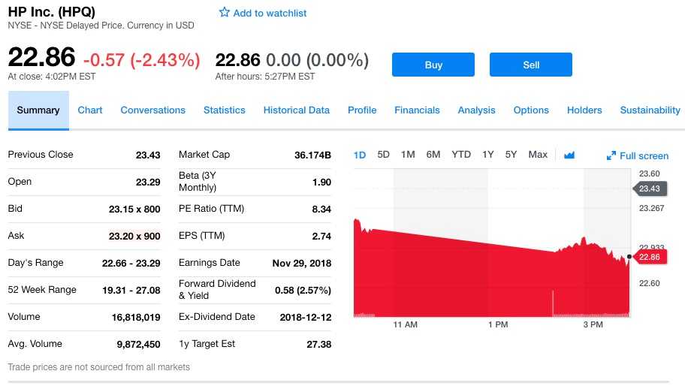The width and height of the screenshot is (685, 386).
Task: Click the 1y Target Est value 27.38
Action: (318, 345)
